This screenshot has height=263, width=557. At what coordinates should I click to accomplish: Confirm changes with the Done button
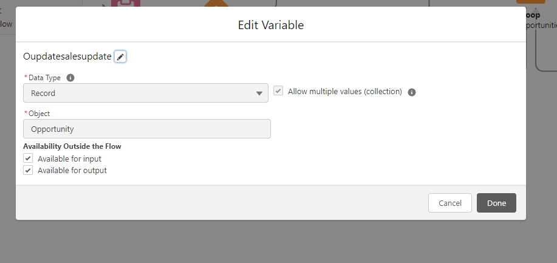496,203
